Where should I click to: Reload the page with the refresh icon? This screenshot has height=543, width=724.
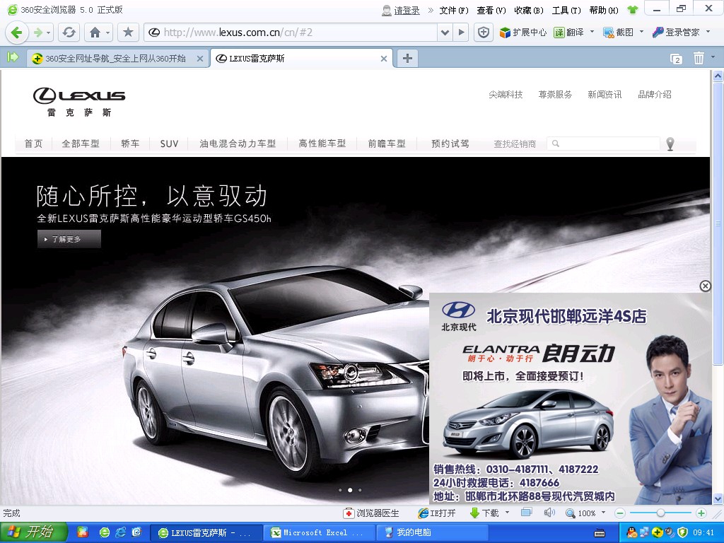pyautogui.click(x=69, y=33)
